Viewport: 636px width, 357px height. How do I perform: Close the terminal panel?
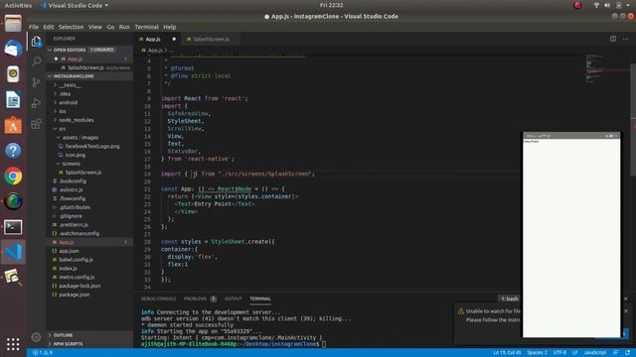pyautogui.click(x=625, y=298)
